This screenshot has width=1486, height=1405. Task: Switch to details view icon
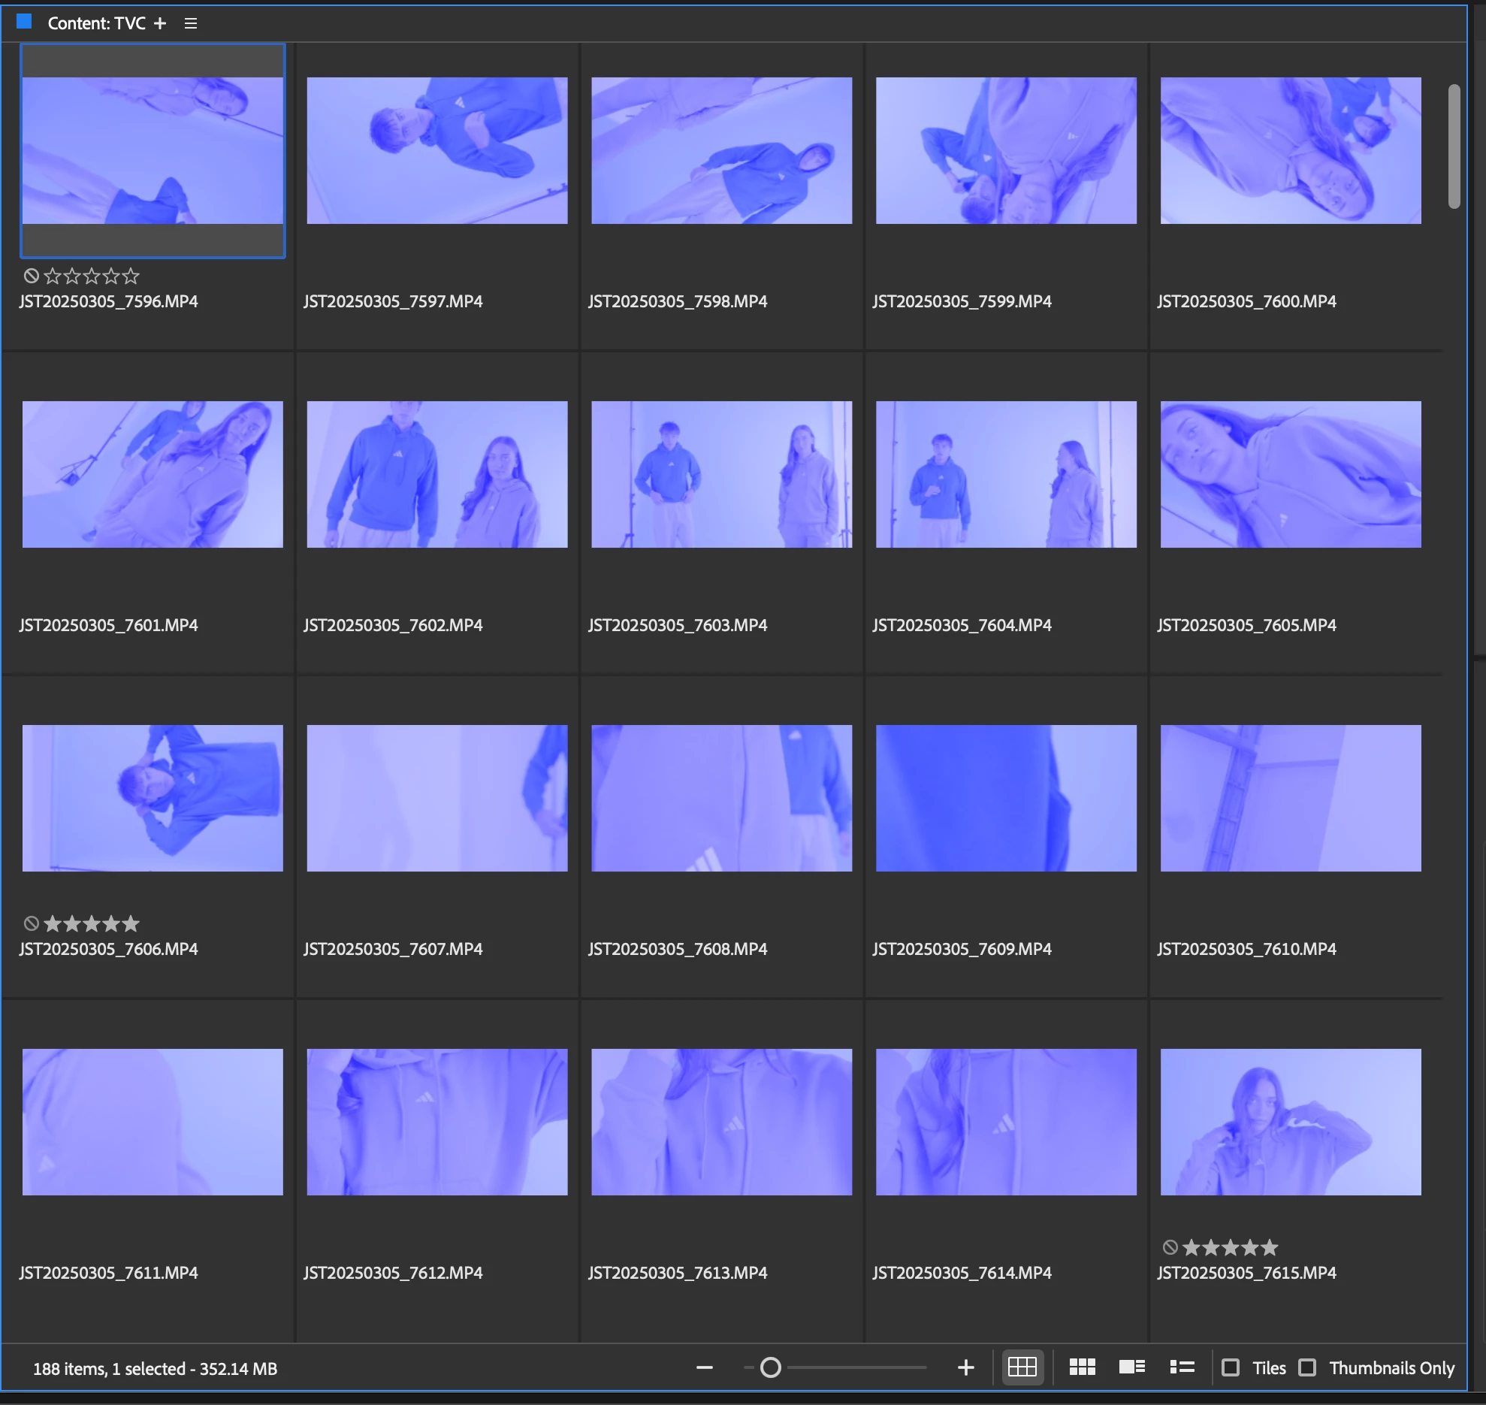(1131, 1367)
